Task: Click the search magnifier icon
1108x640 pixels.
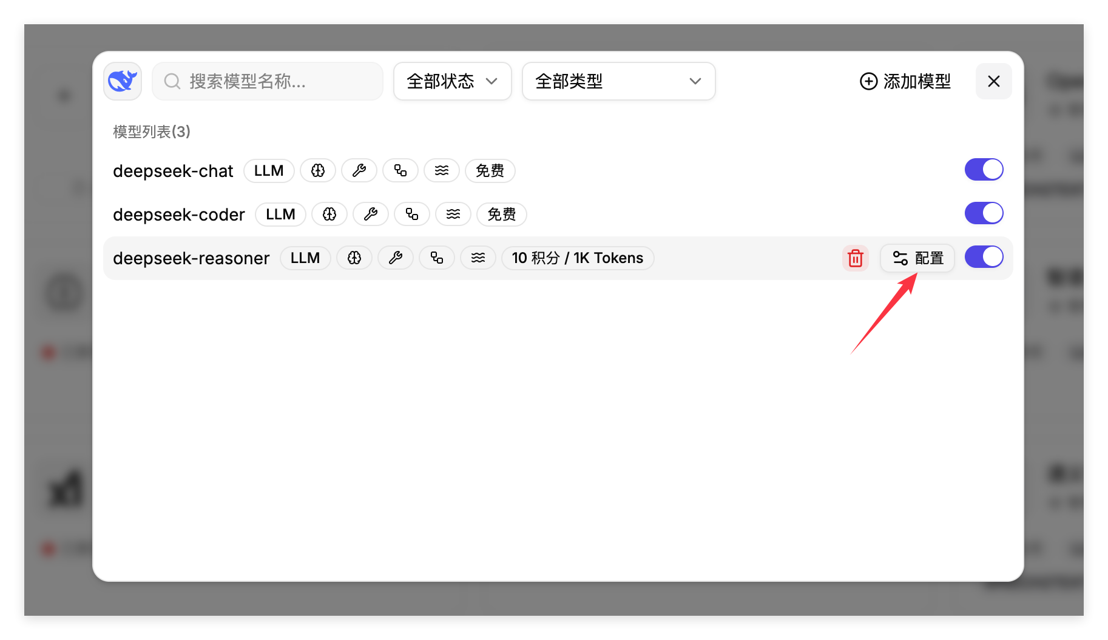Action: coord(172,81)
